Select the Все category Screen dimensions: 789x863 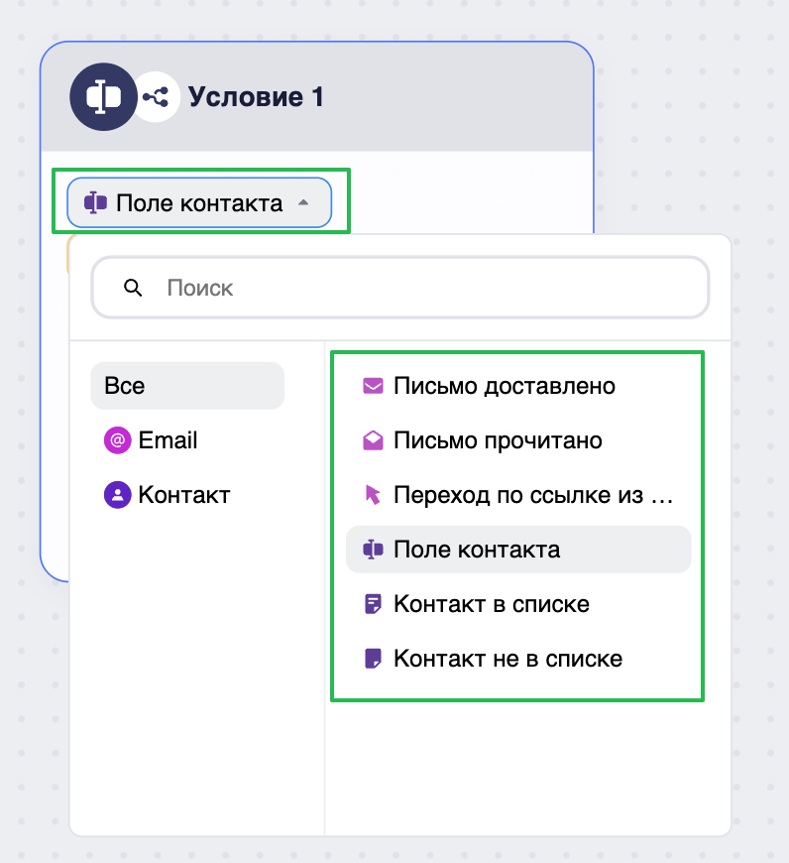pyautogui.click(x=187, y=386)
